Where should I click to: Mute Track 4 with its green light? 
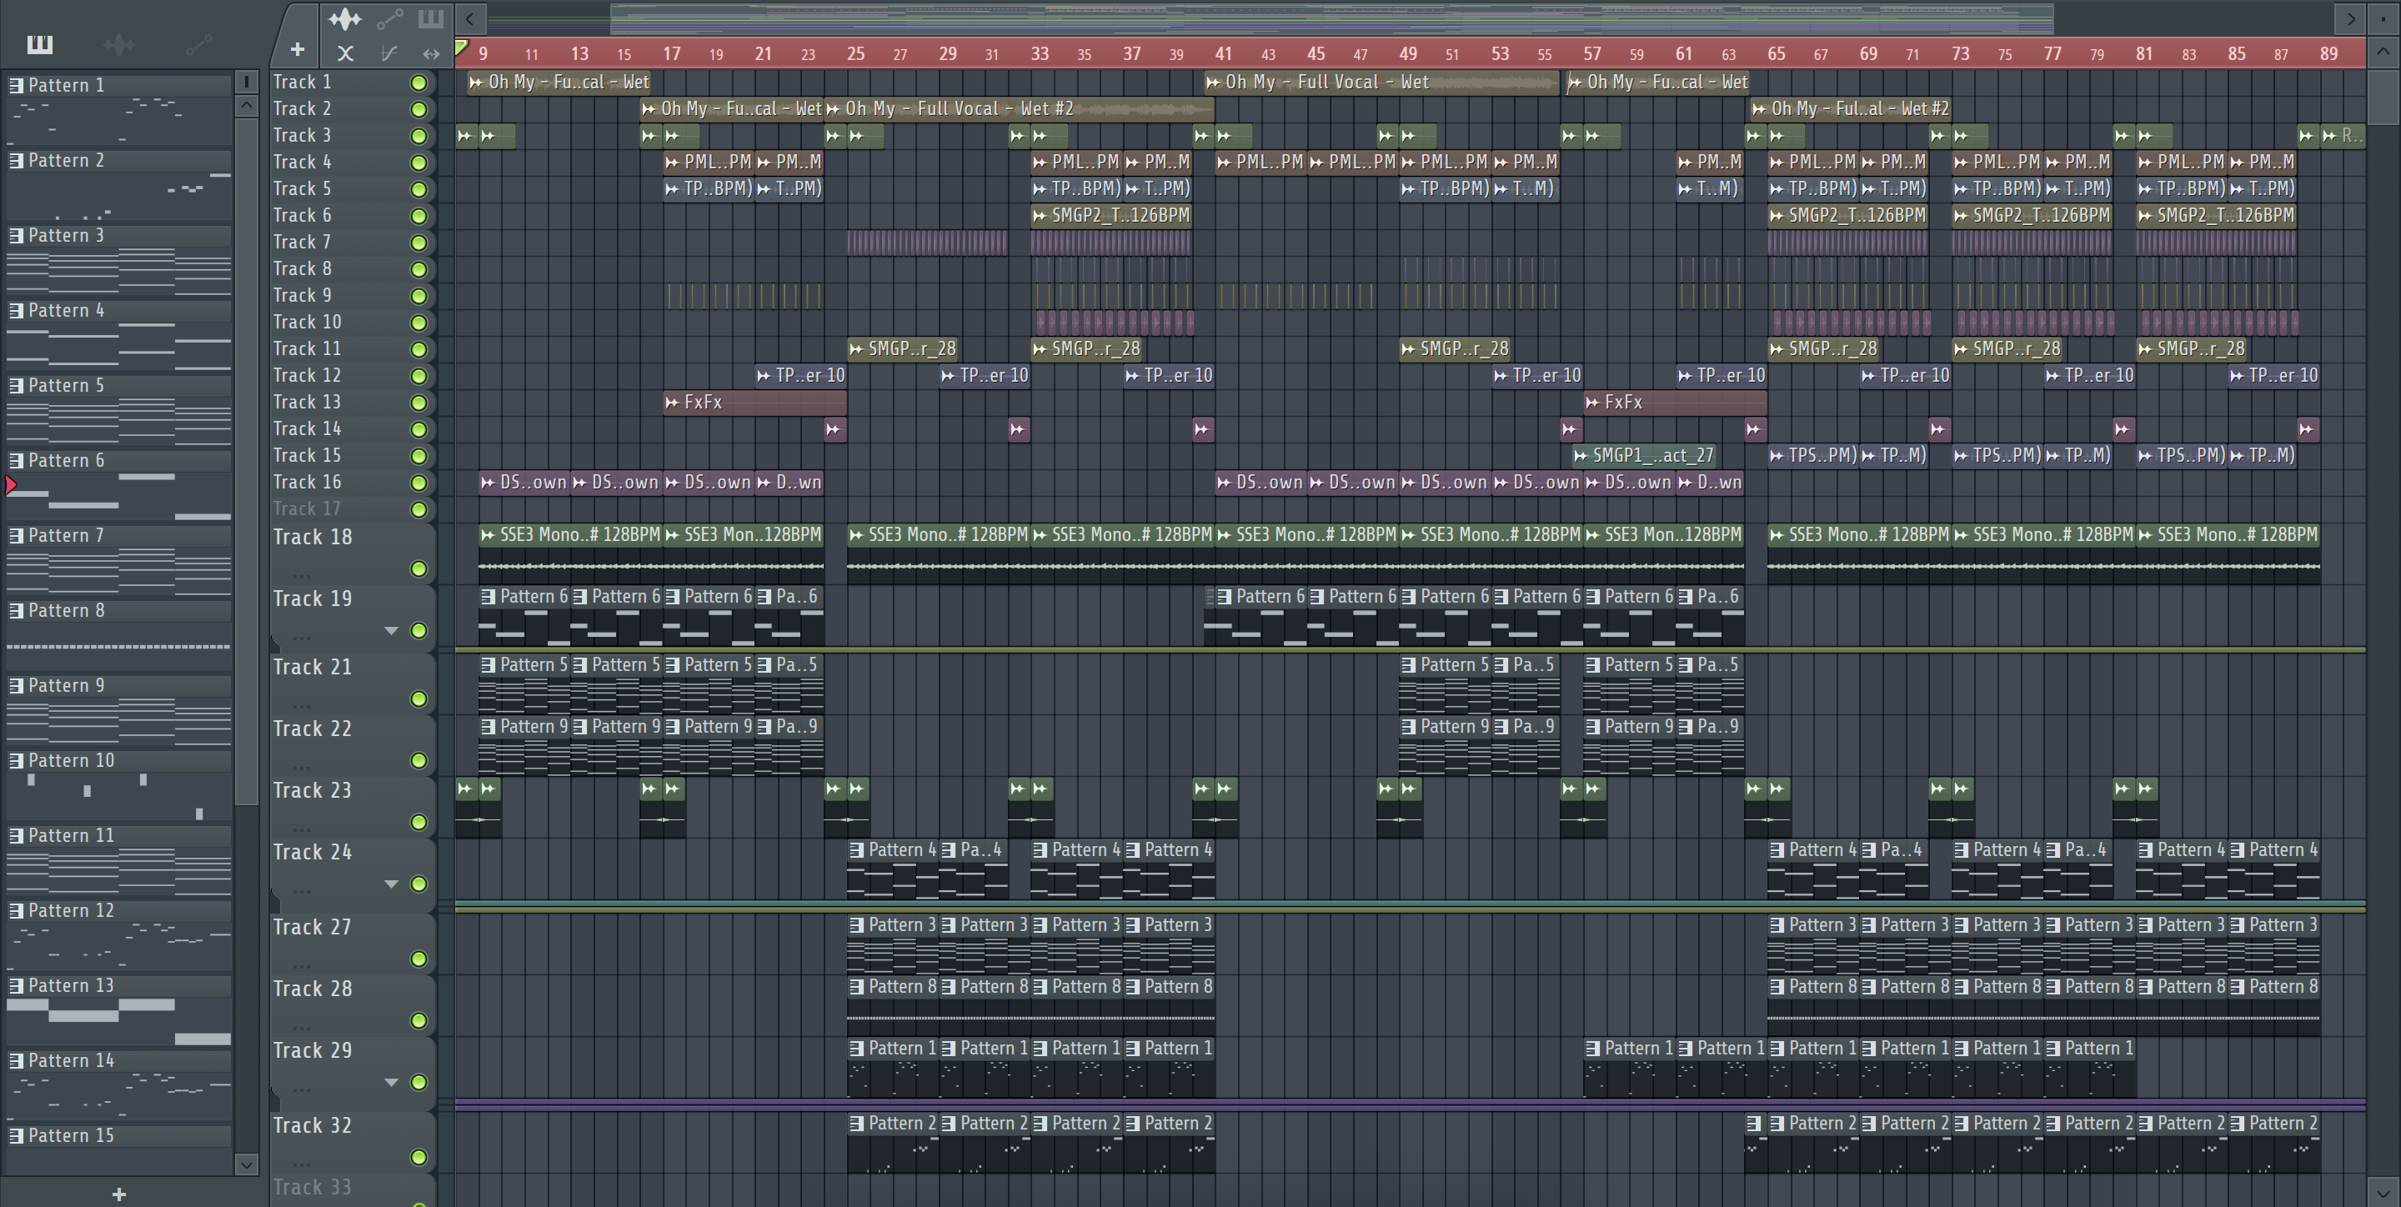(419, 163)
